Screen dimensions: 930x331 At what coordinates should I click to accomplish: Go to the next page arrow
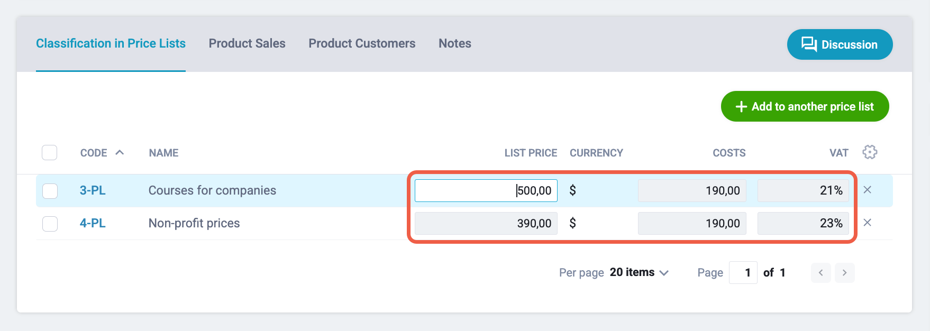coord(845,273)
